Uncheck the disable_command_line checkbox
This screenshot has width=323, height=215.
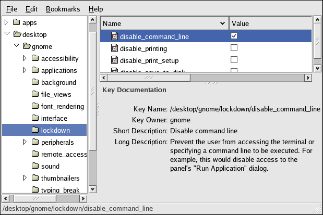pos(234,36)
